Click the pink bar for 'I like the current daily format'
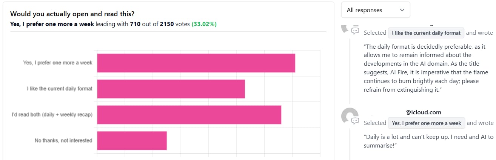The height and width of the screenshot is (160, 496). [171, 89]
